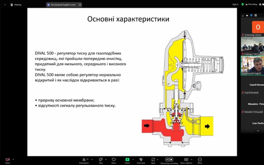Click the slide title Основні характеристики
Viewport: 264px width, 165px height.
[128, 19]
